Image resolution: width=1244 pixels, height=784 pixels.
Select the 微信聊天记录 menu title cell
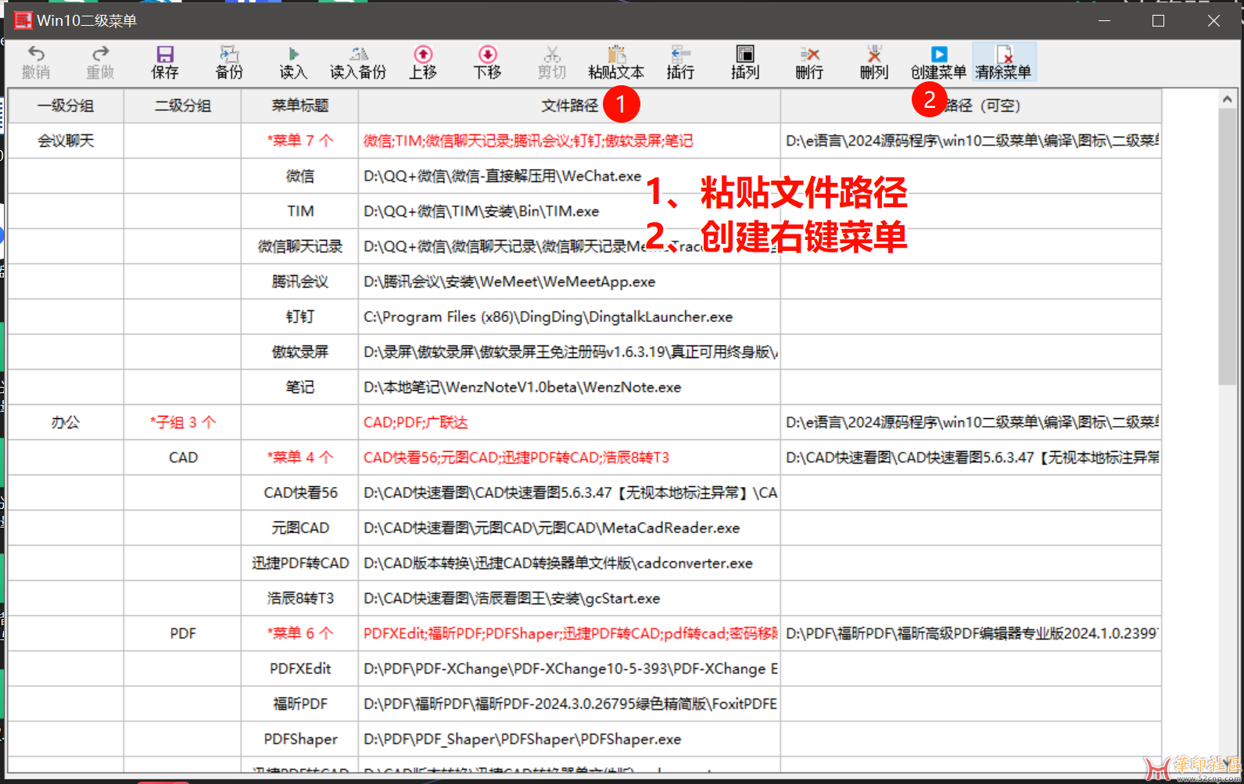(x=300, y=246)
